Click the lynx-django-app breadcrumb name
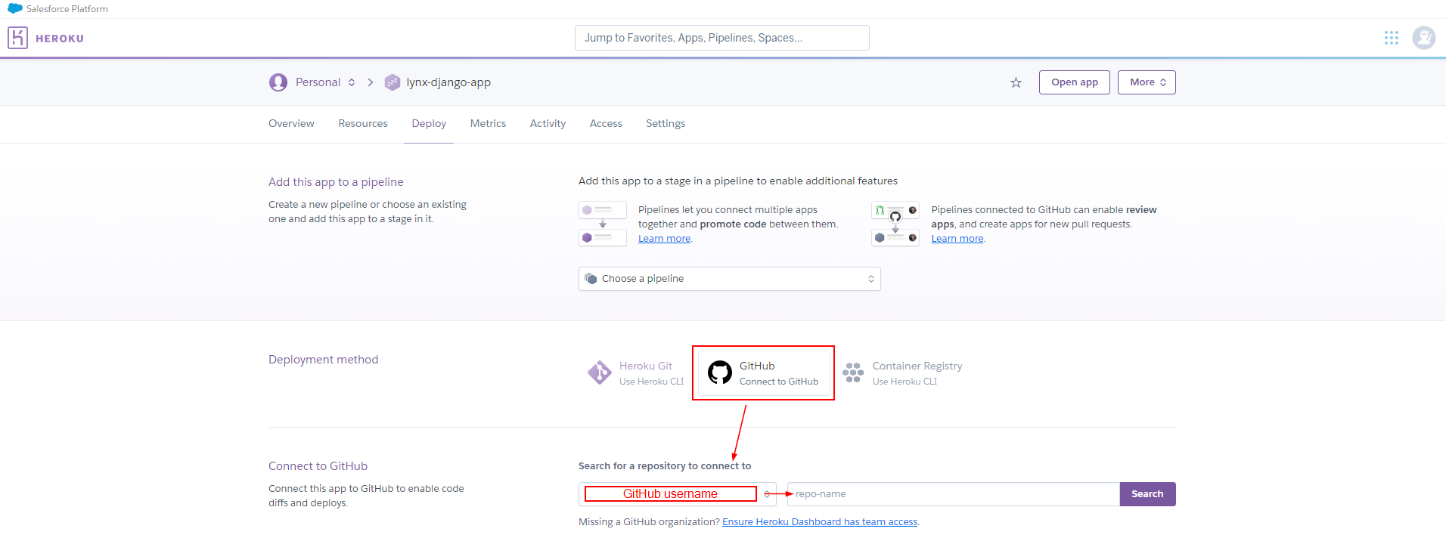The image size is (1446, 538). point(448,82)
